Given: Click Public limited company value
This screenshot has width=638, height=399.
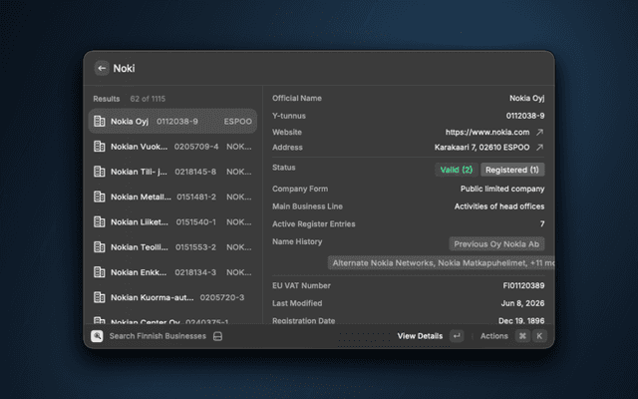Looking at the screenshot, I should [502, 189].
